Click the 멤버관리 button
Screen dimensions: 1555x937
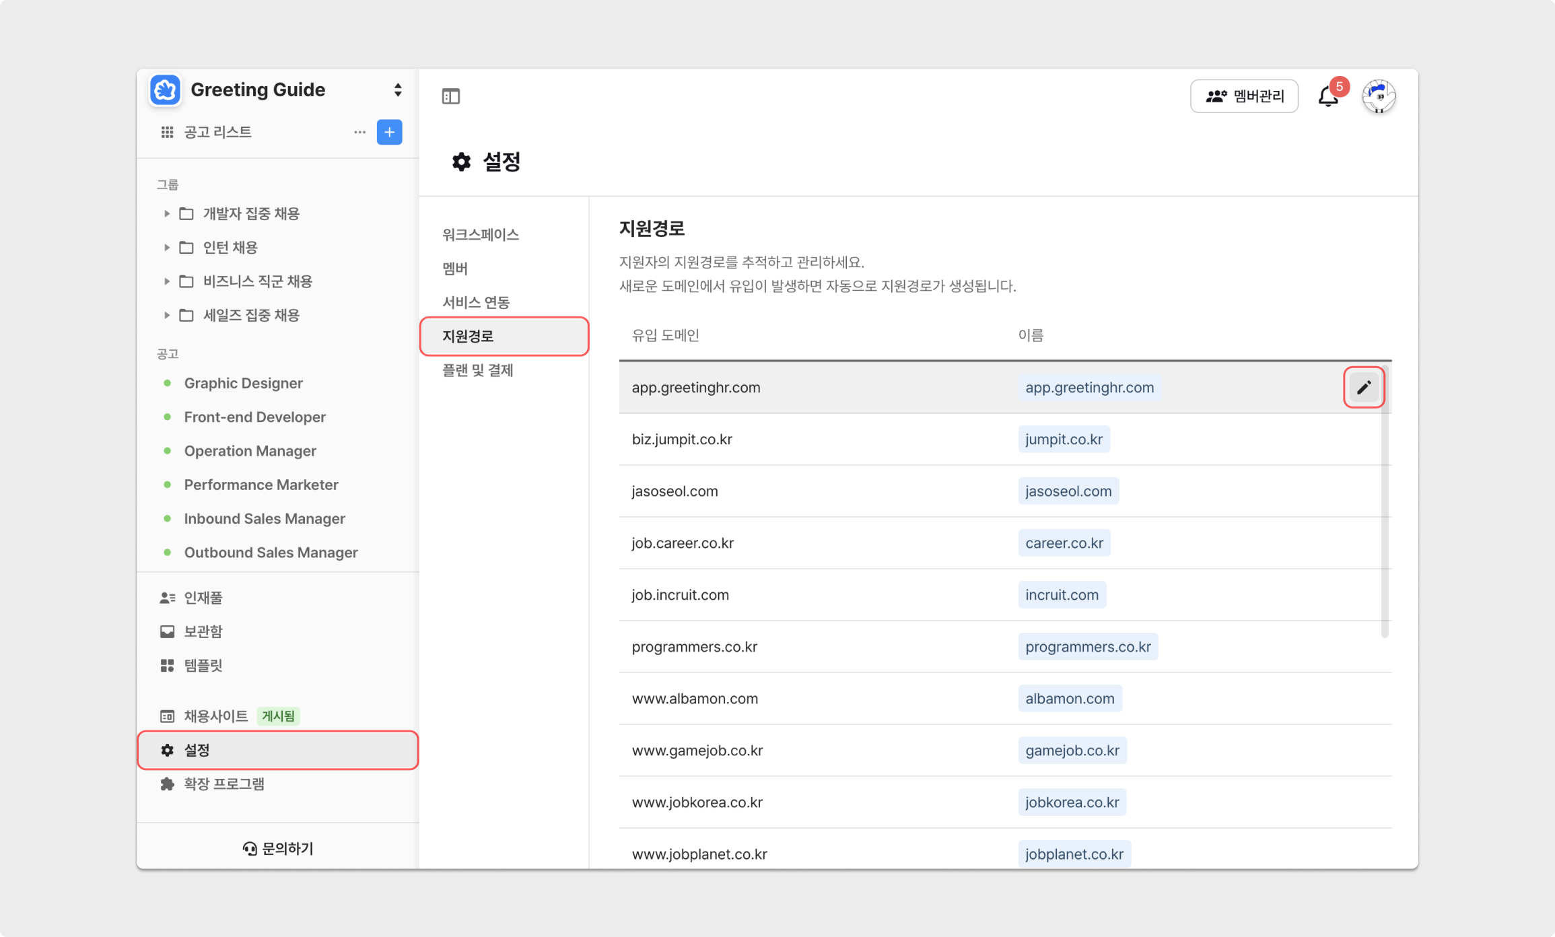[1243, 96]
